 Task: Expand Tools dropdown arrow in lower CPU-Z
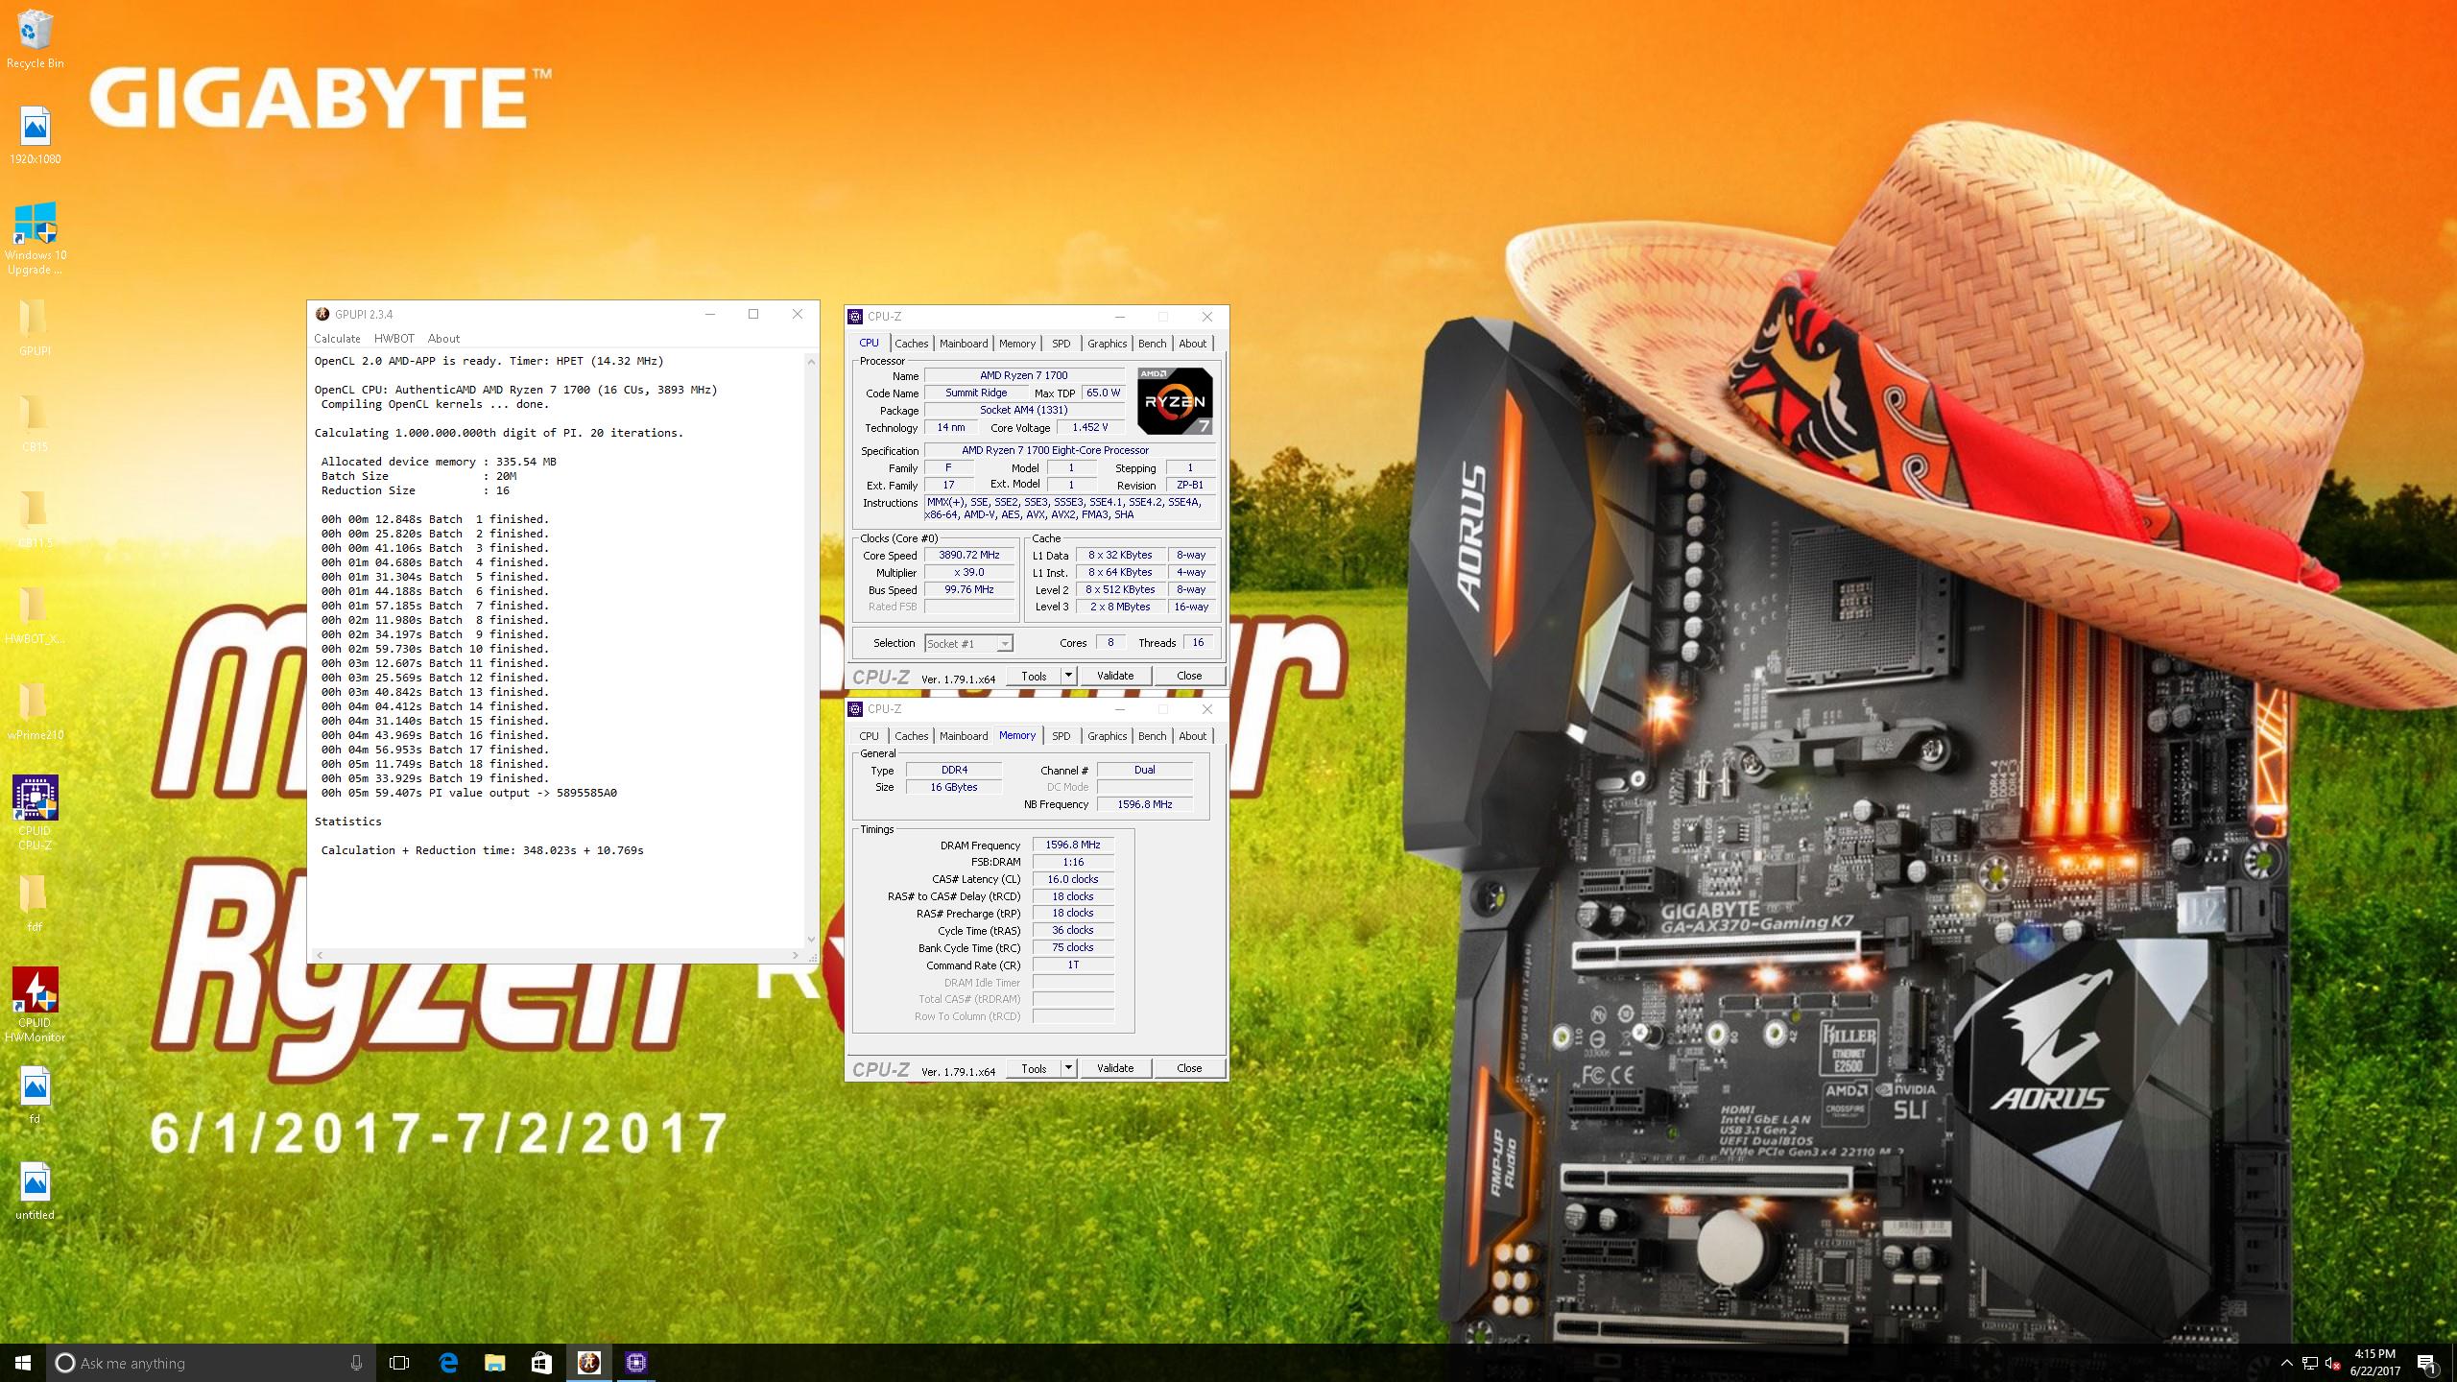(x=1068, y=1068)
